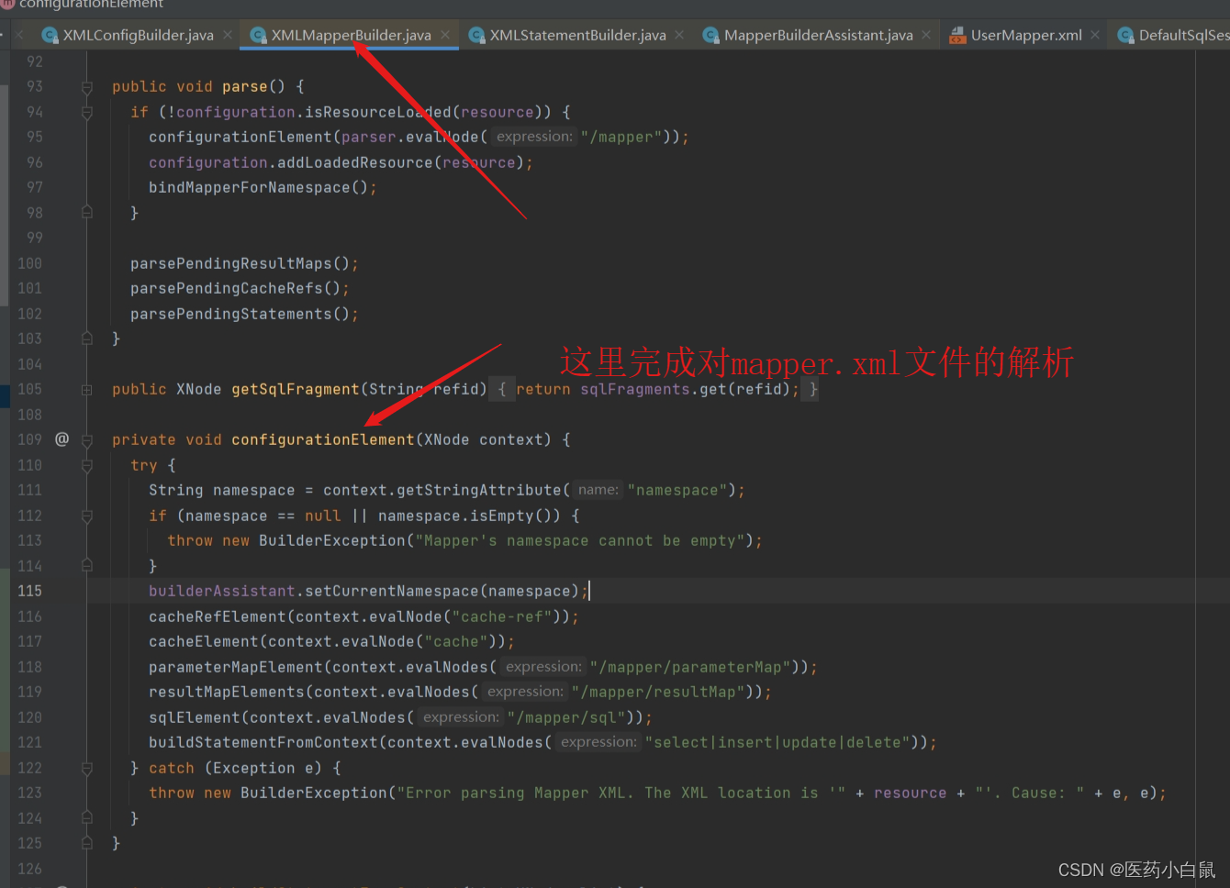Click the fold end marker on line 124

pyautogui.click(x=87, y=818)
